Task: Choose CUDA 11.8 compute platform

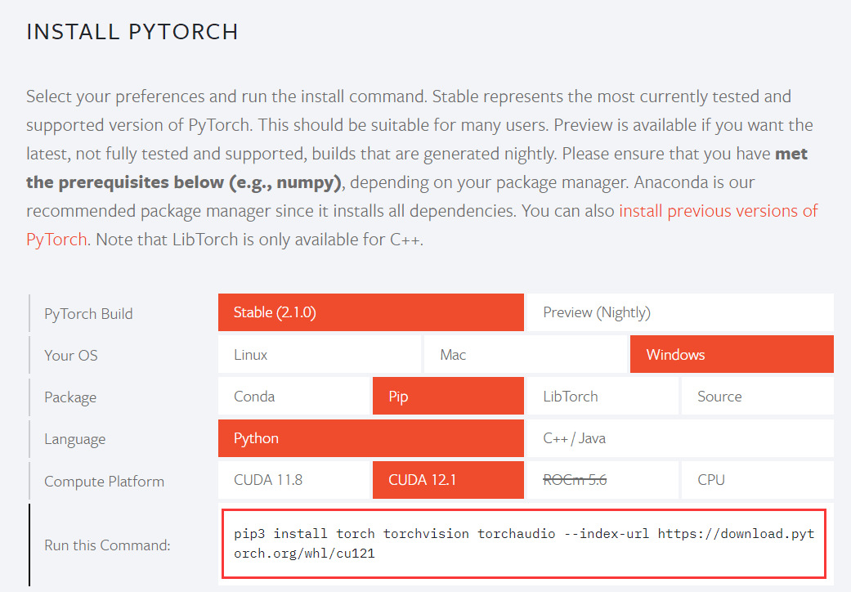Action: pyautogui.click(x=293, y=480)
